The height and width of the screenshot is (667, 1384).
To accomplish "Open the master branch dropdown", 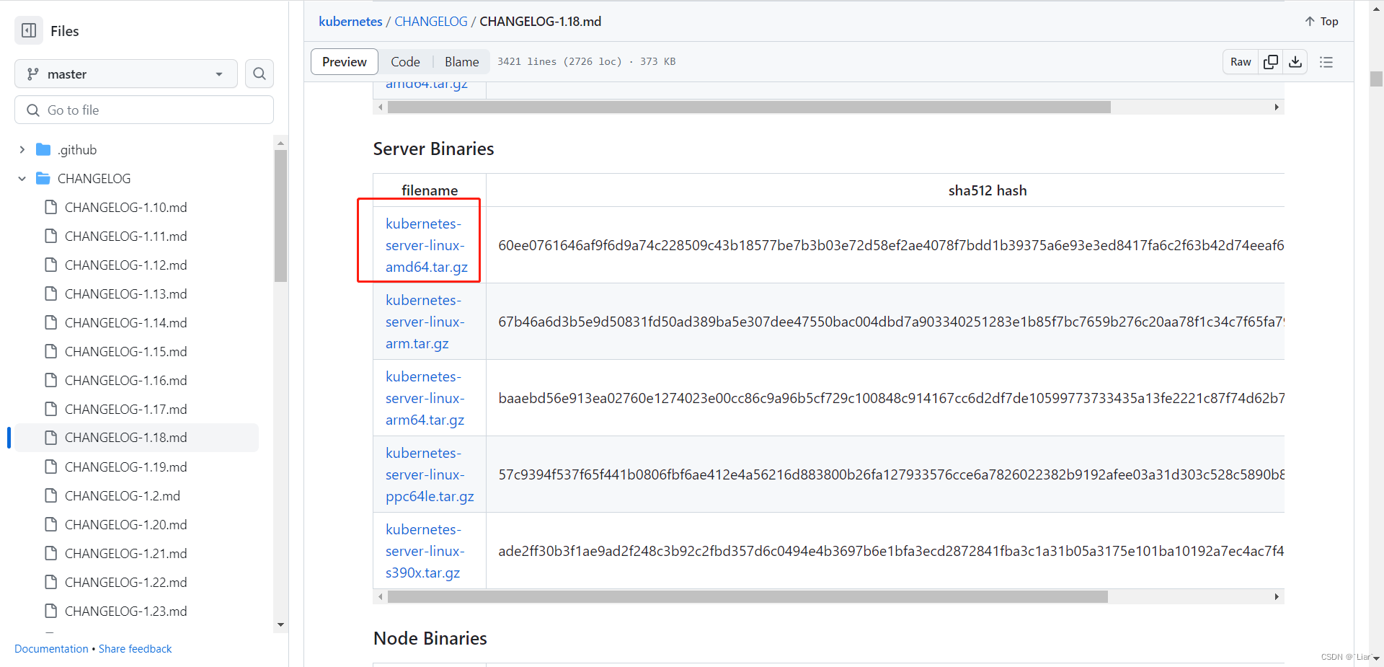I will pos(126,74).
